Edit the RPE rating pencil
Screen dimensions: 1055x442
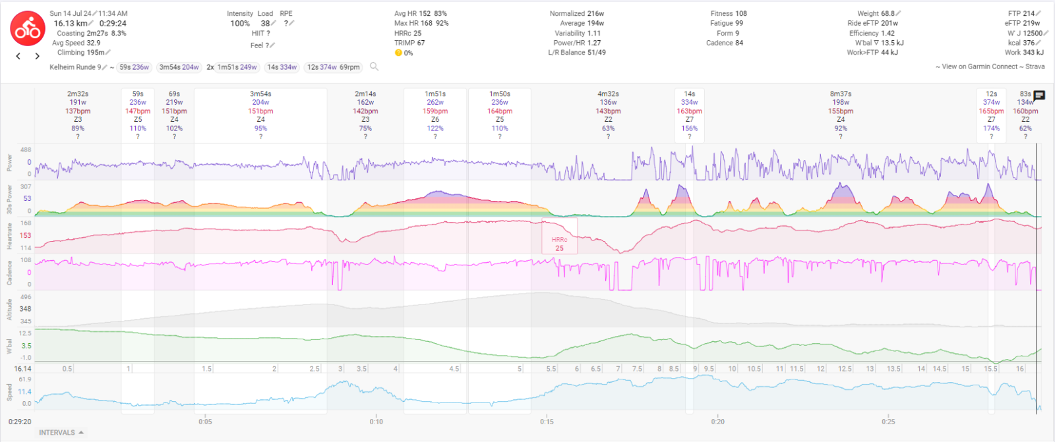291,23
